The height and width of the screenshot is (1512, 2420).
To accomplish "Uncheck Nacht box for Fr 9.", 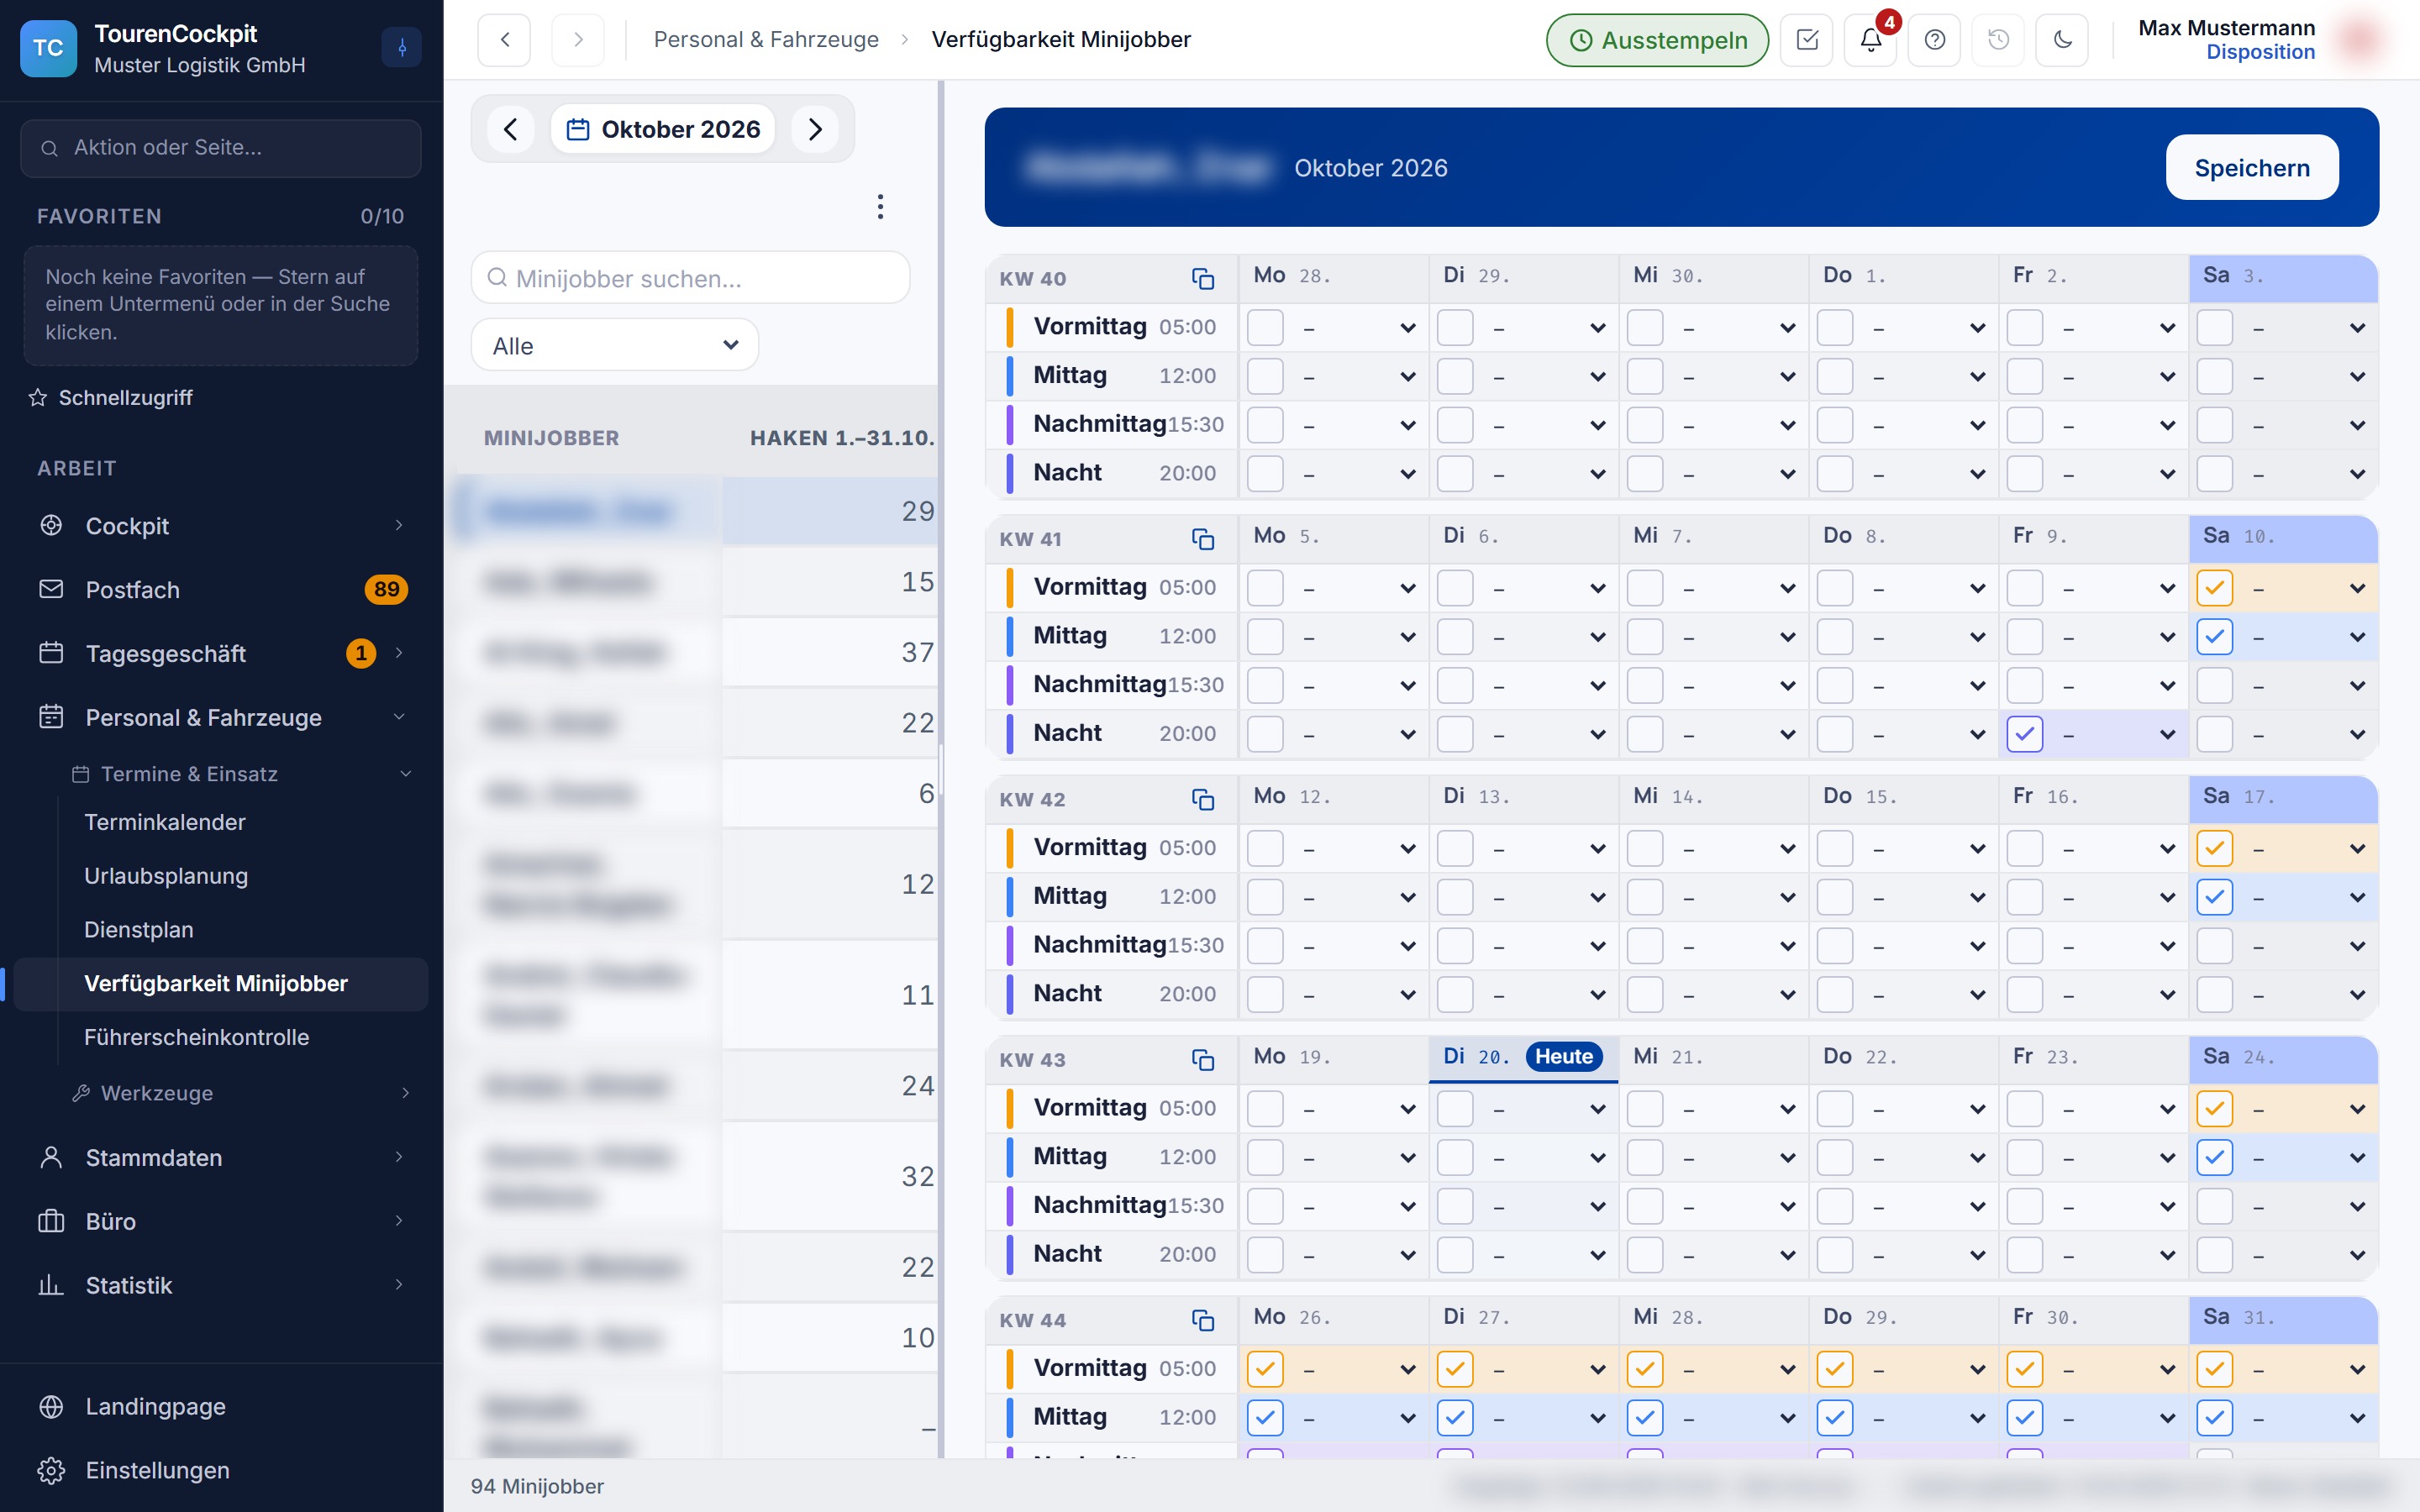I will coord(2024,734).
